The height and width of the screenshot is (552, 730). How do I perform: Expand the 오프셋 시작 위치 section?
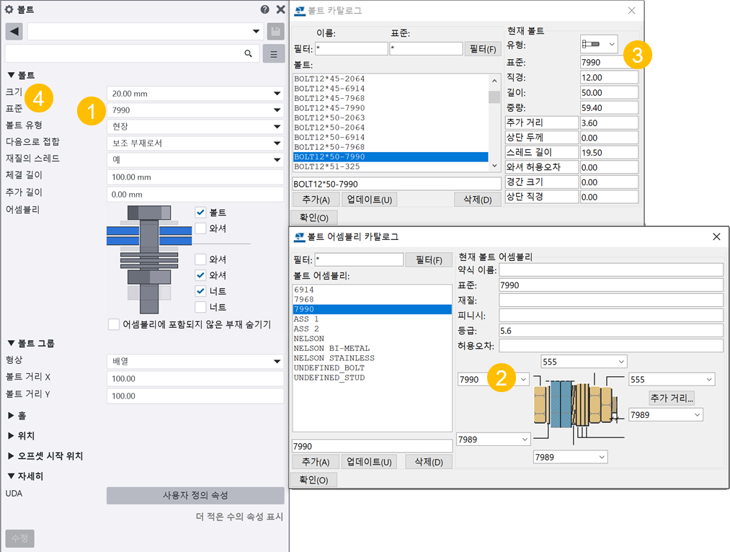pyautogui.click(x=45, y=456)
